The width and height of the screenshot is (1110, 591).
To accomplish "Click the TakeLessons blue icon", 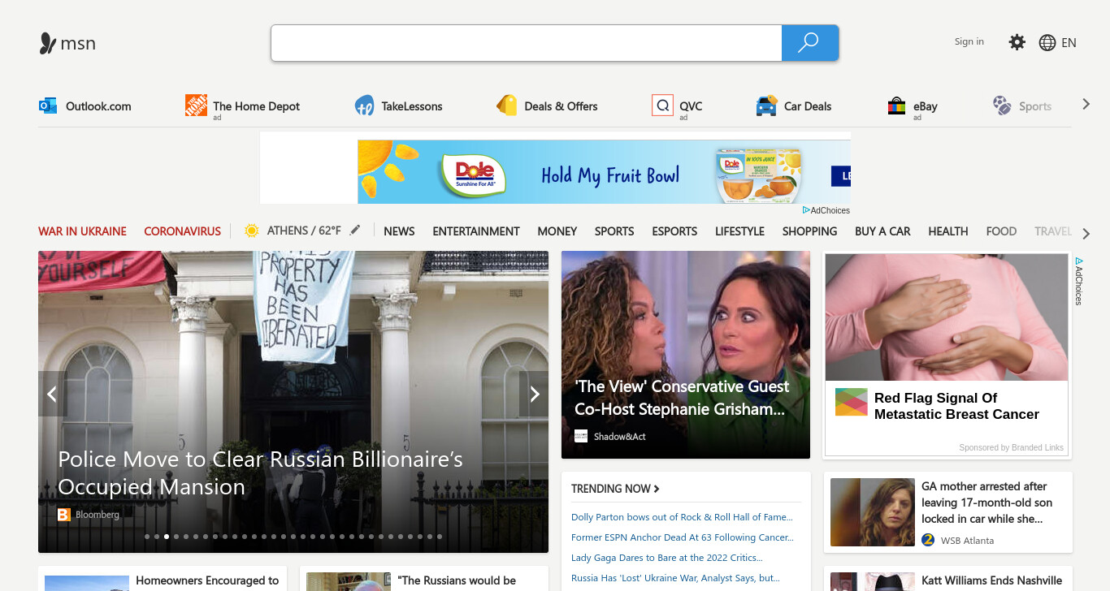I will 365,106.
